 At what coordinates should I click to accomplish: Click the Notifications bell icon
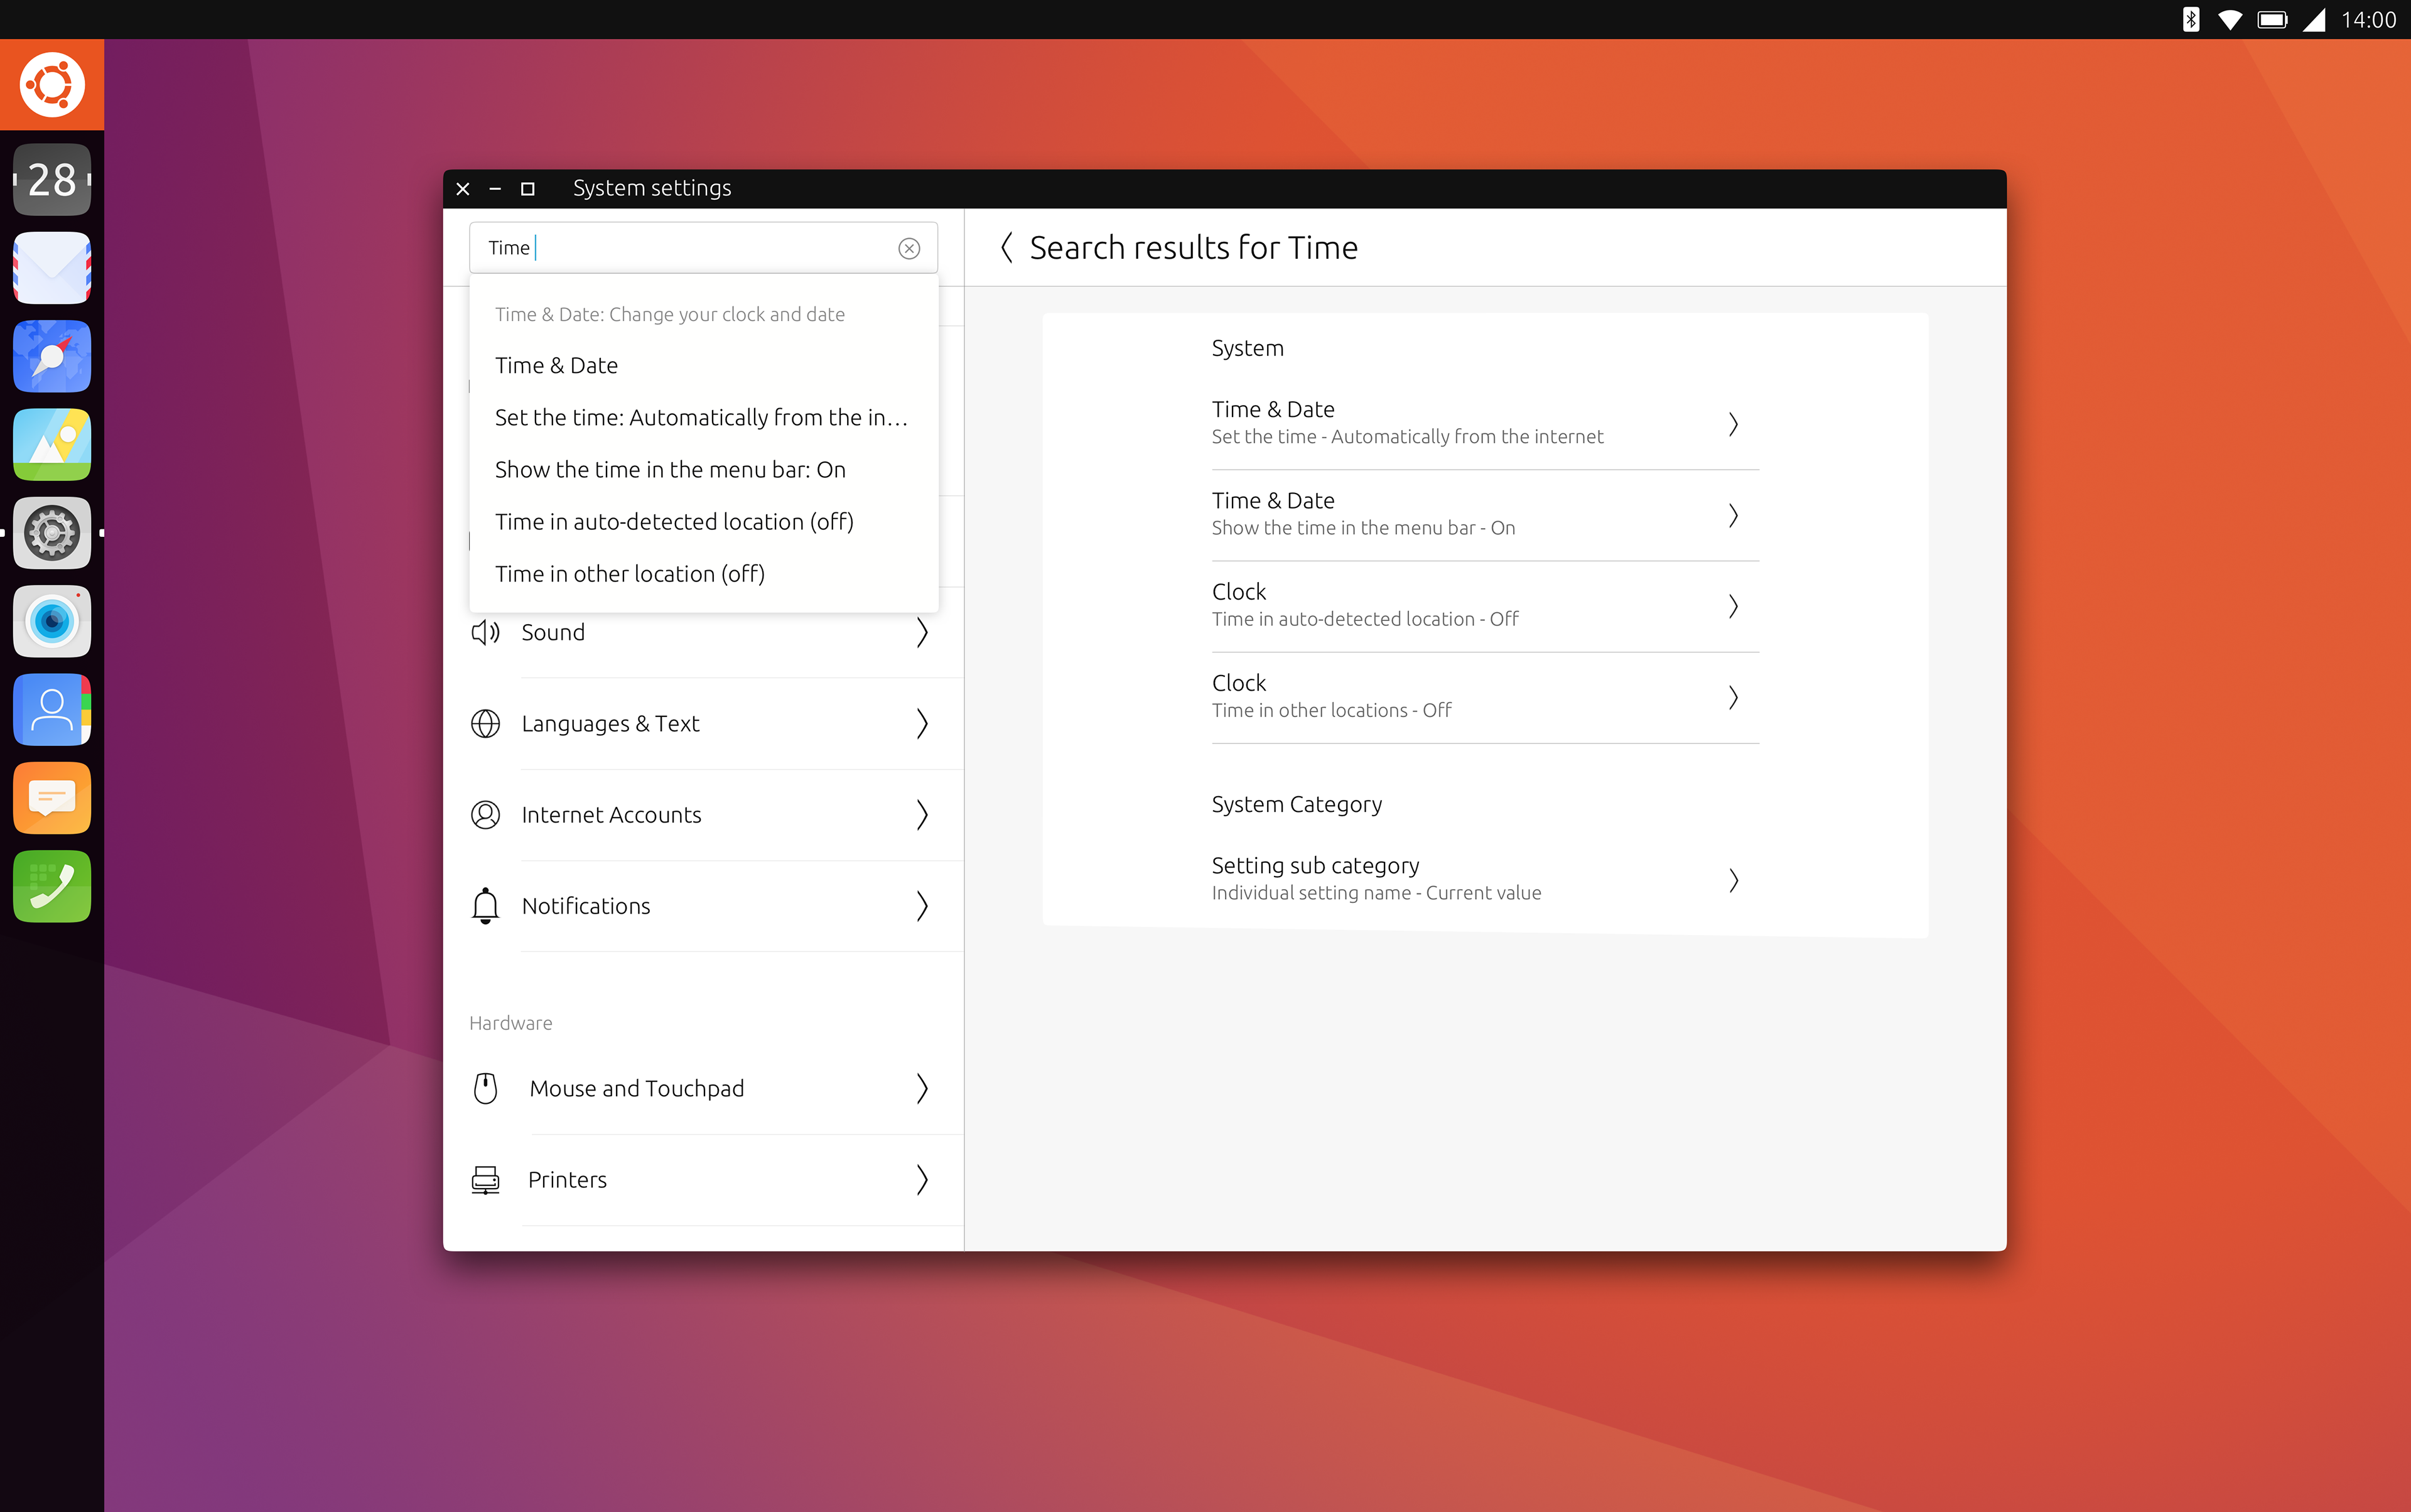[485, 906]
